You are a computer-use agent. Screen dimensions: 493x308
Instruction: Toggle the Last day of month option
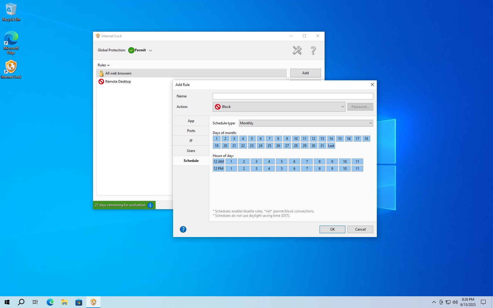[x=331, y=145]
